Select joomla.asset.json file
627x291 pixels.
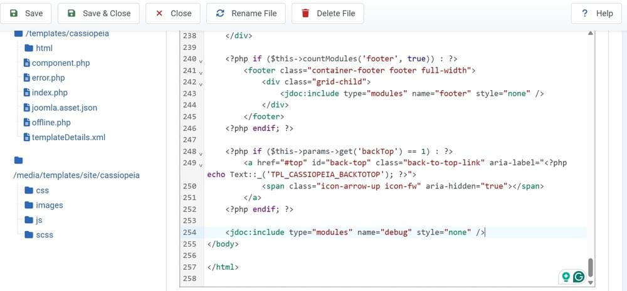[x=65, y=108]
